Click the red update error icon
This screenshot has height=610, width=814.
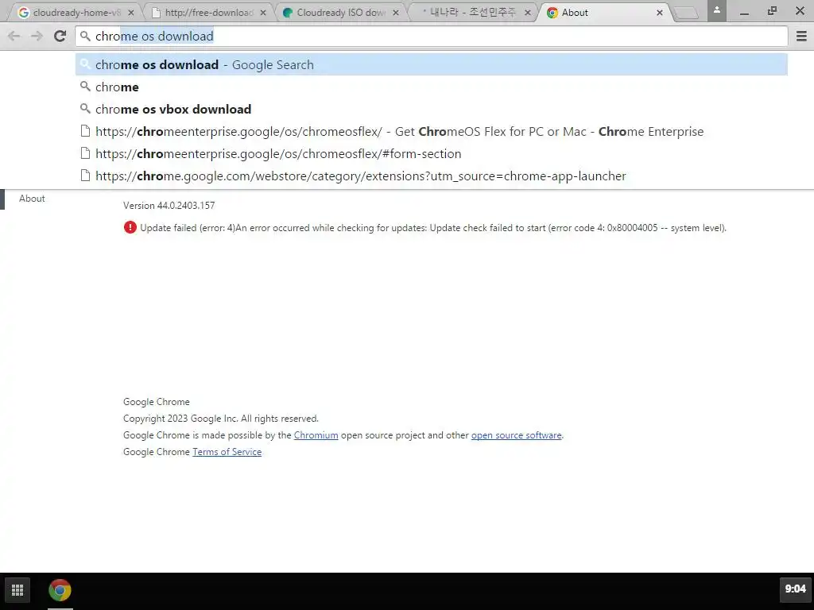click(130, 227)
